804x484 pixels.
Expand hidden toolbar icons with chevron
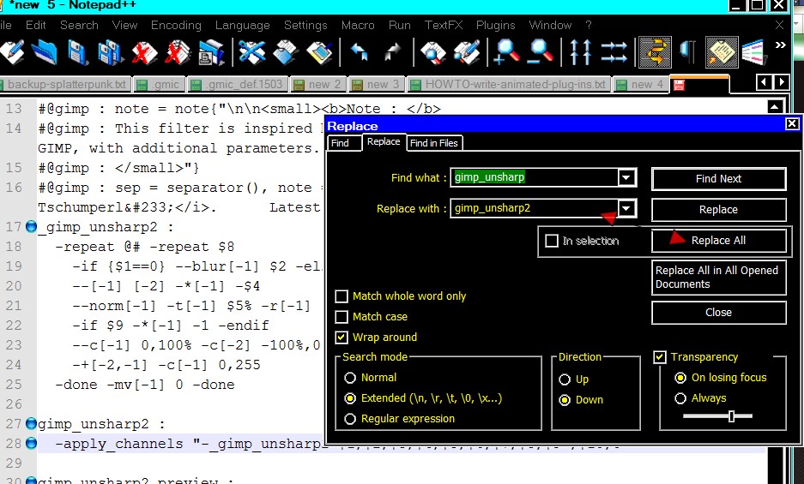click(x=781, y=45)
